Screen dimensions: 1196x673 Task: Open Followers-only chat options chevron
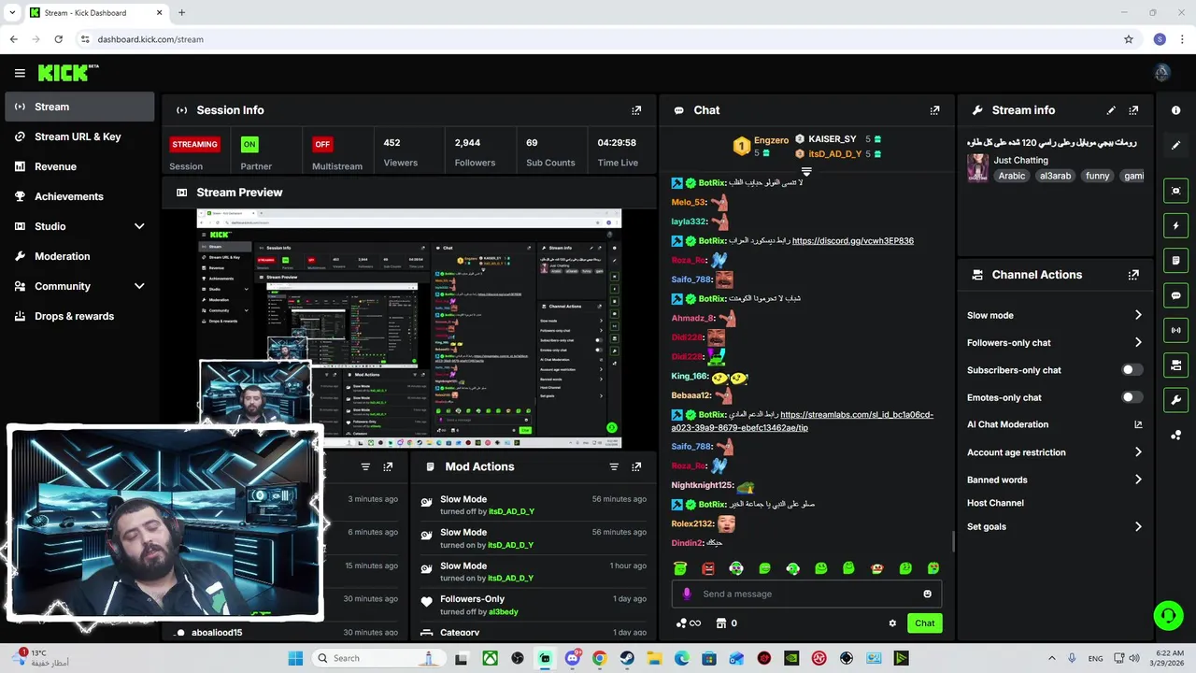[x=1138, y=342]
